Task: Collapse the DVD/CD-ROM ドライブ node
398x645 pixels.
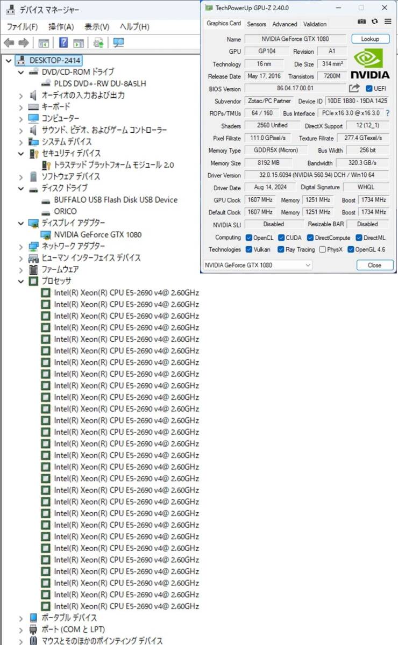Action: coord(21,72)
